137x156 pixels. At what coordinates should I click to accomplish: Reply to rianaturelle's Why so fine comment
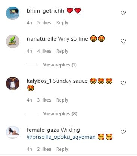(x=62, y=51)
